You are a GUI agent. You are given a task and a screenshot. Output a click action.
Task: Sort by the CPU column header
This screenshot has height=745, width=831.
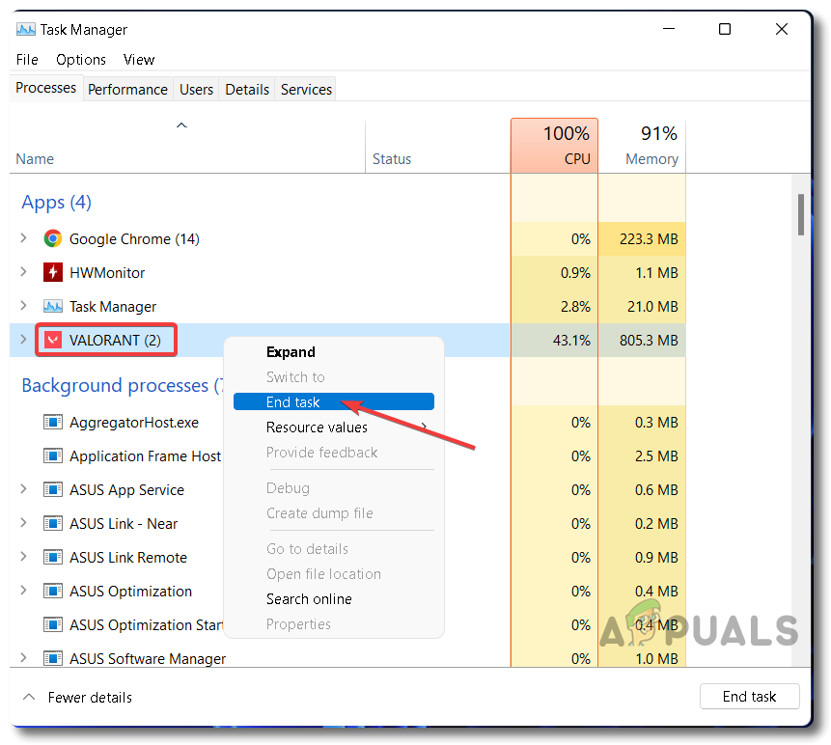click(x=554, y=146)
